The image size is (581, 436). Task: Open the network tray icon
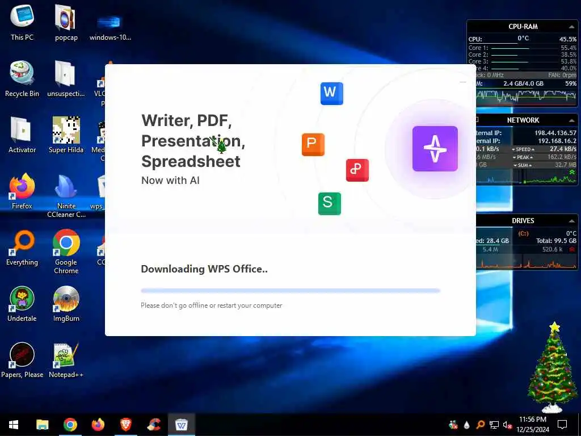pyautogui.click(x=494, y=425)
